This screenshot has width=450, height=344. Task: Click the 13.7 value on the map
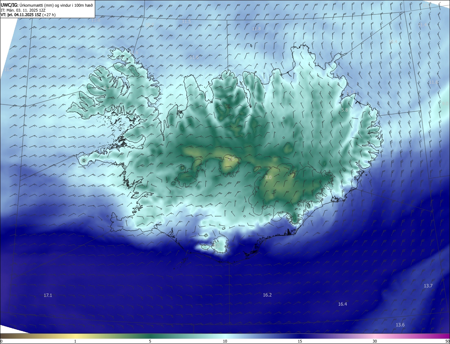coord(428,286)
